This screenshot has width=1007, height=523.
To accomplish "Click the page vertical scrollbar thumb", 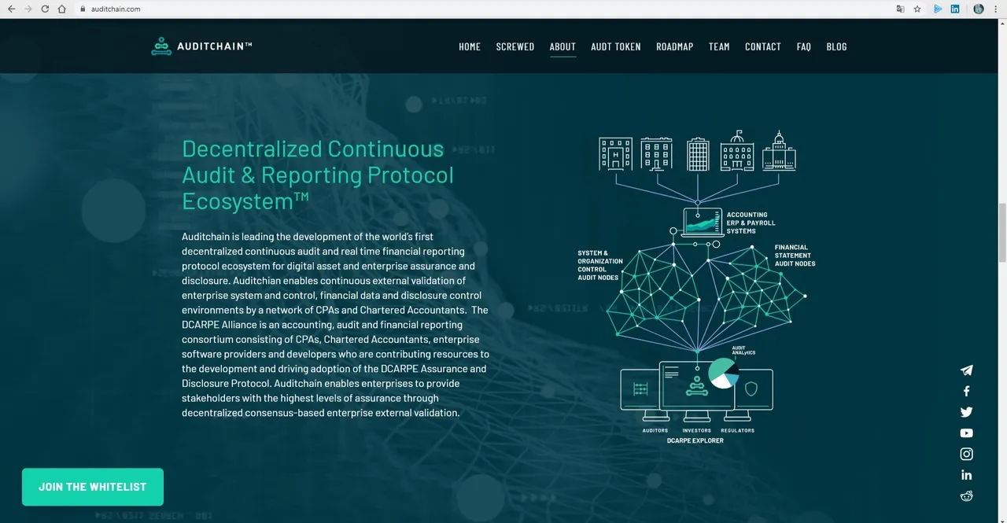I will tap(1002, 233).
